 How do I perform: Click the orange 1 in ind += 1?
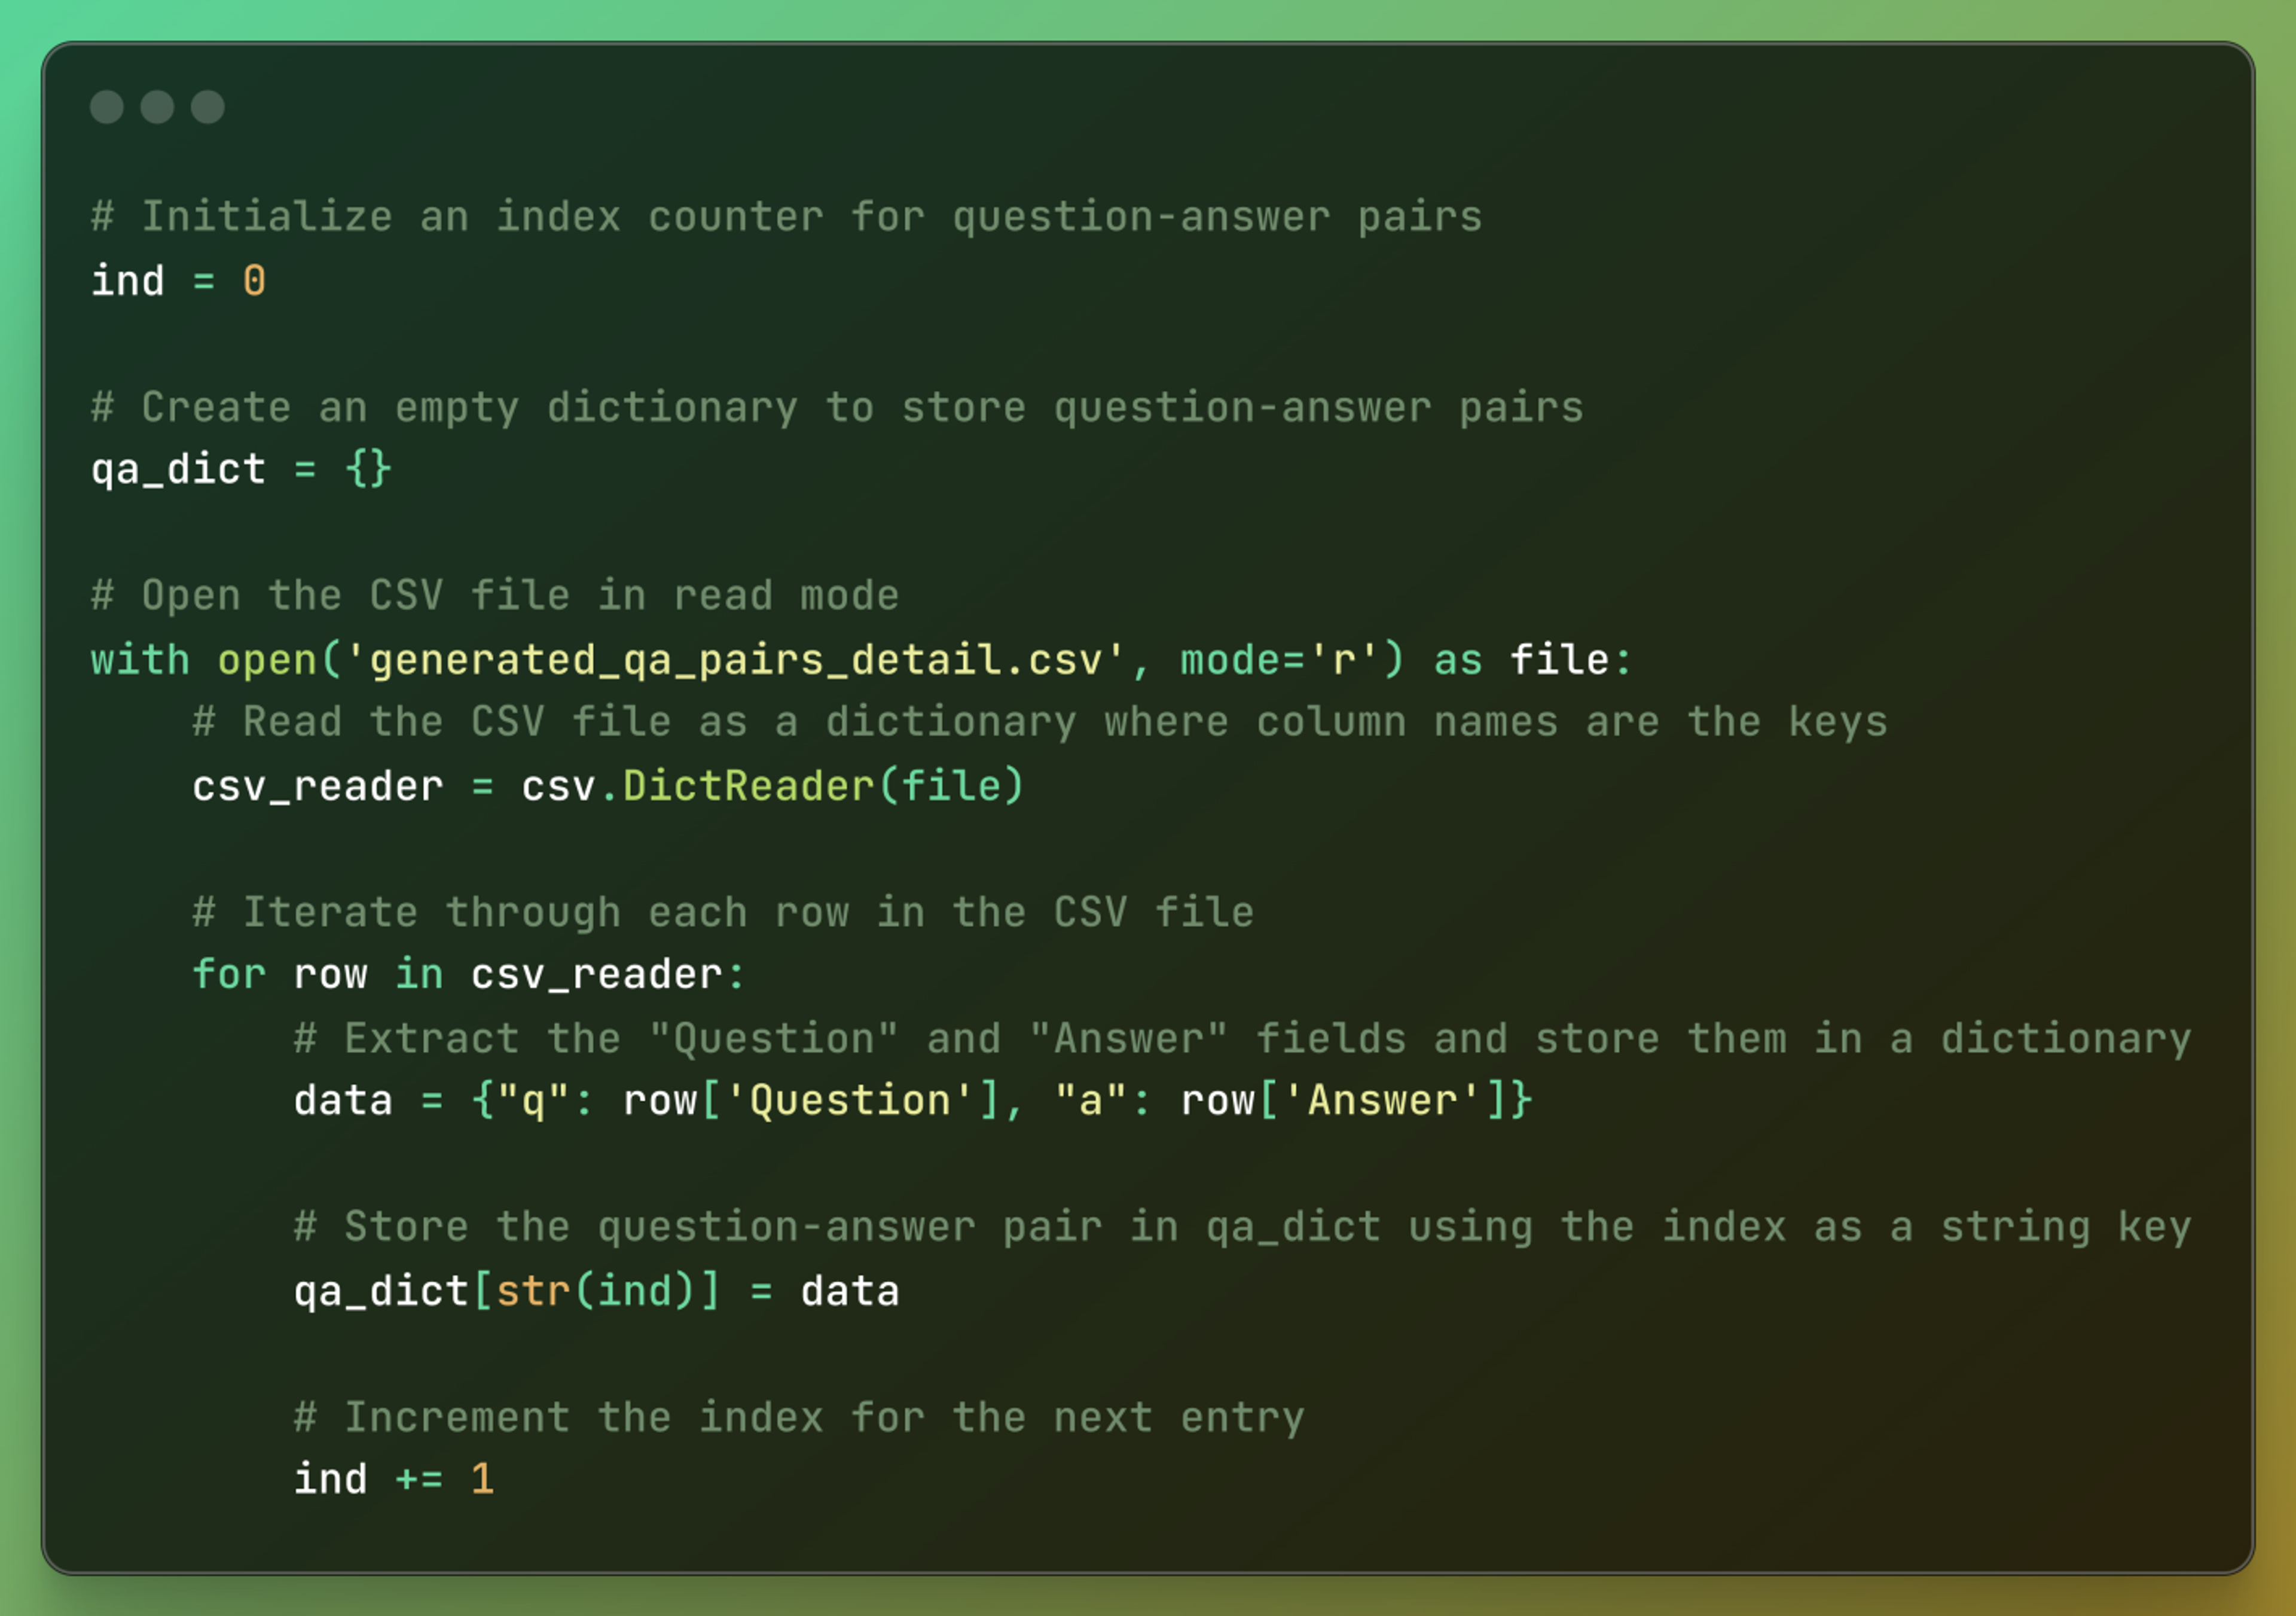click(482, 1478)
